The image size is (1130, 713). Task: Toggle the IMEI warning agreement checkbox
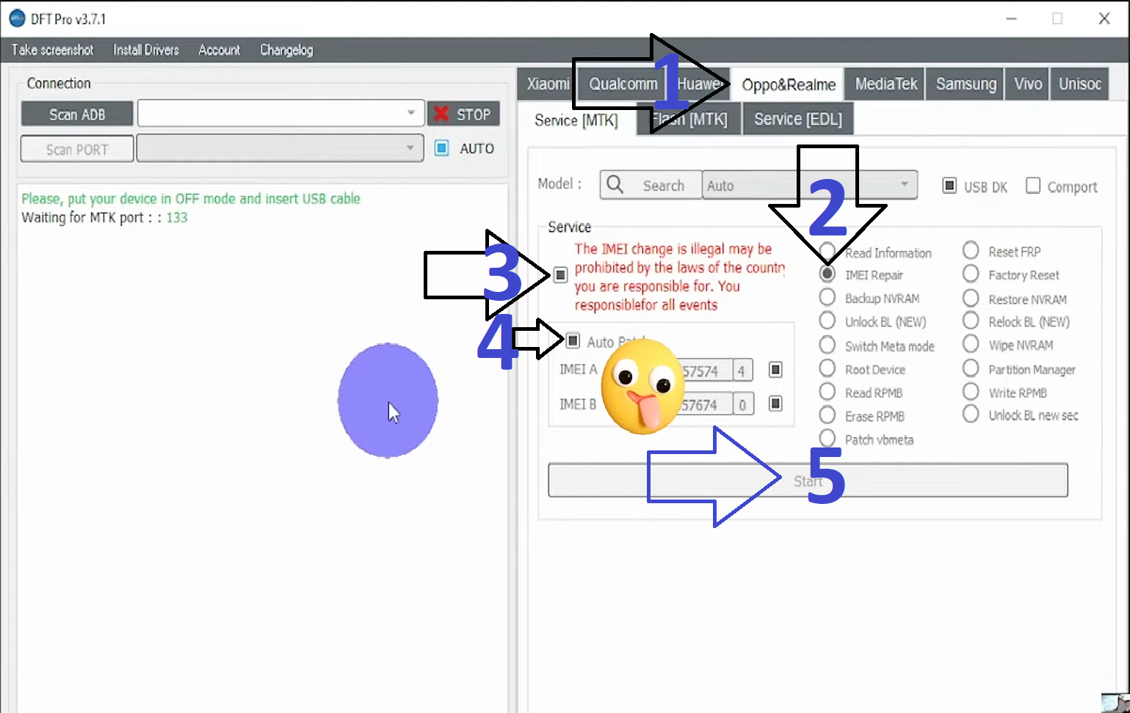pos(560,275)
